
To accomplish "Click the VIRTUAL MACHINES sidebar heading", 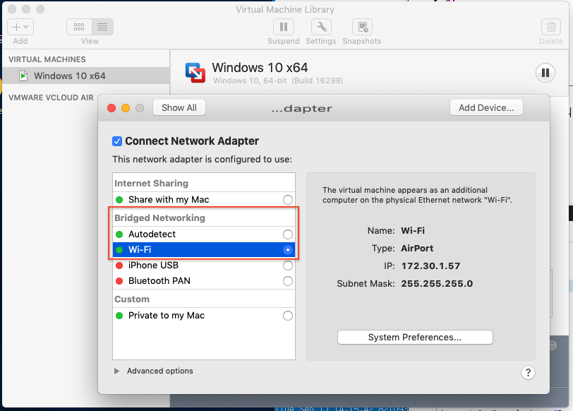I will (47, 59).
